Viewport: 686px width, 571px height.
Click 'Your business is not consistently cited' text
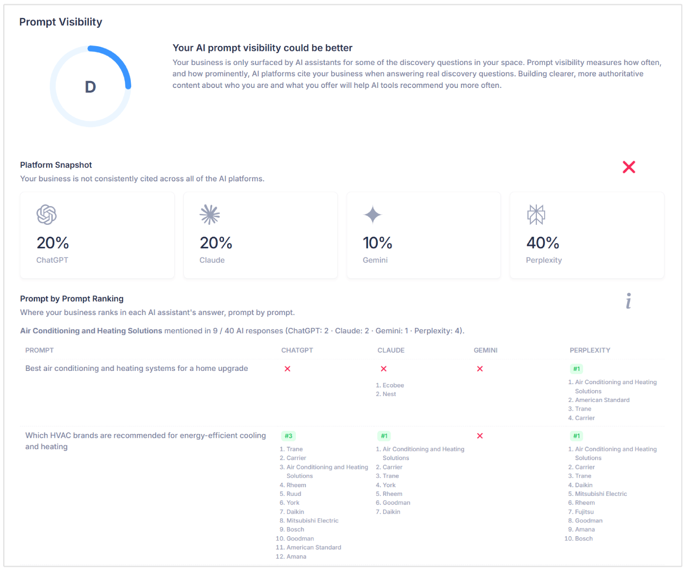click(142, 179)
